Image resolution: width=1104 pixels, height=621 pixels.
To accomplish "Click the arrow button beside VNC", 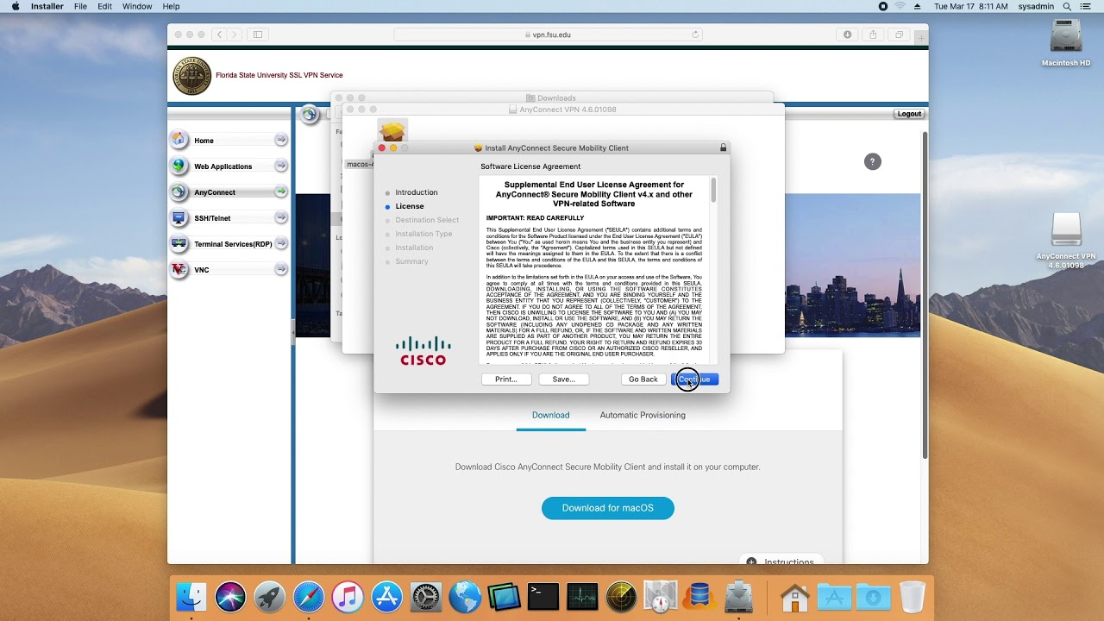I will tap(281, 269).
